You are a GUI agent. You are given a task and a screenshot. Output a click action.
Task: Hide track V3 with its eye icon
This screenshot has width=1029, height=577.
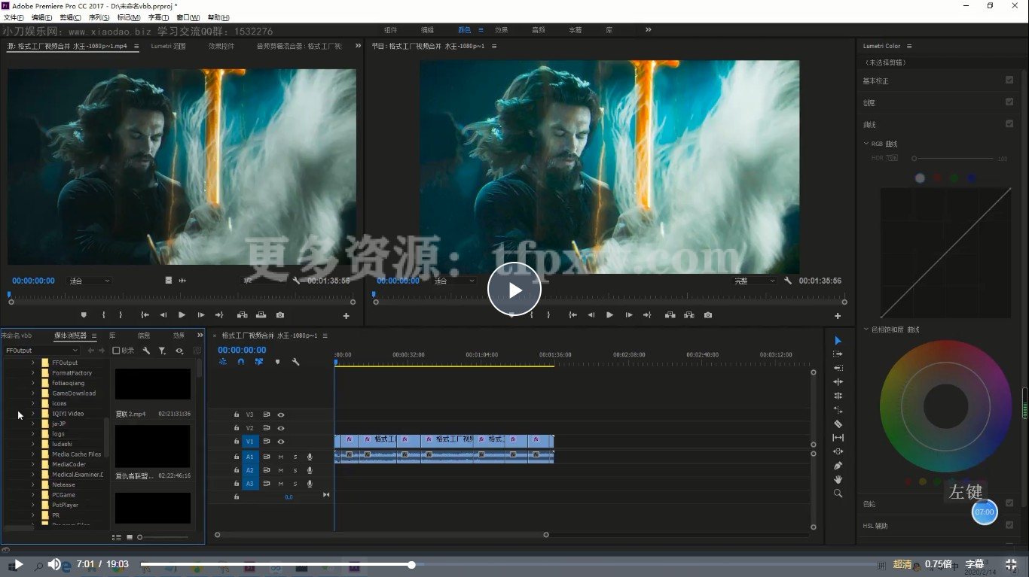click(x=281, y=415)
